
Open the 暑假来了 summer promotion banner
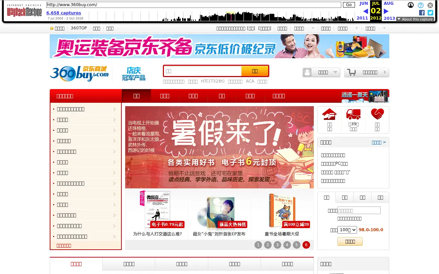coord(219,147)
